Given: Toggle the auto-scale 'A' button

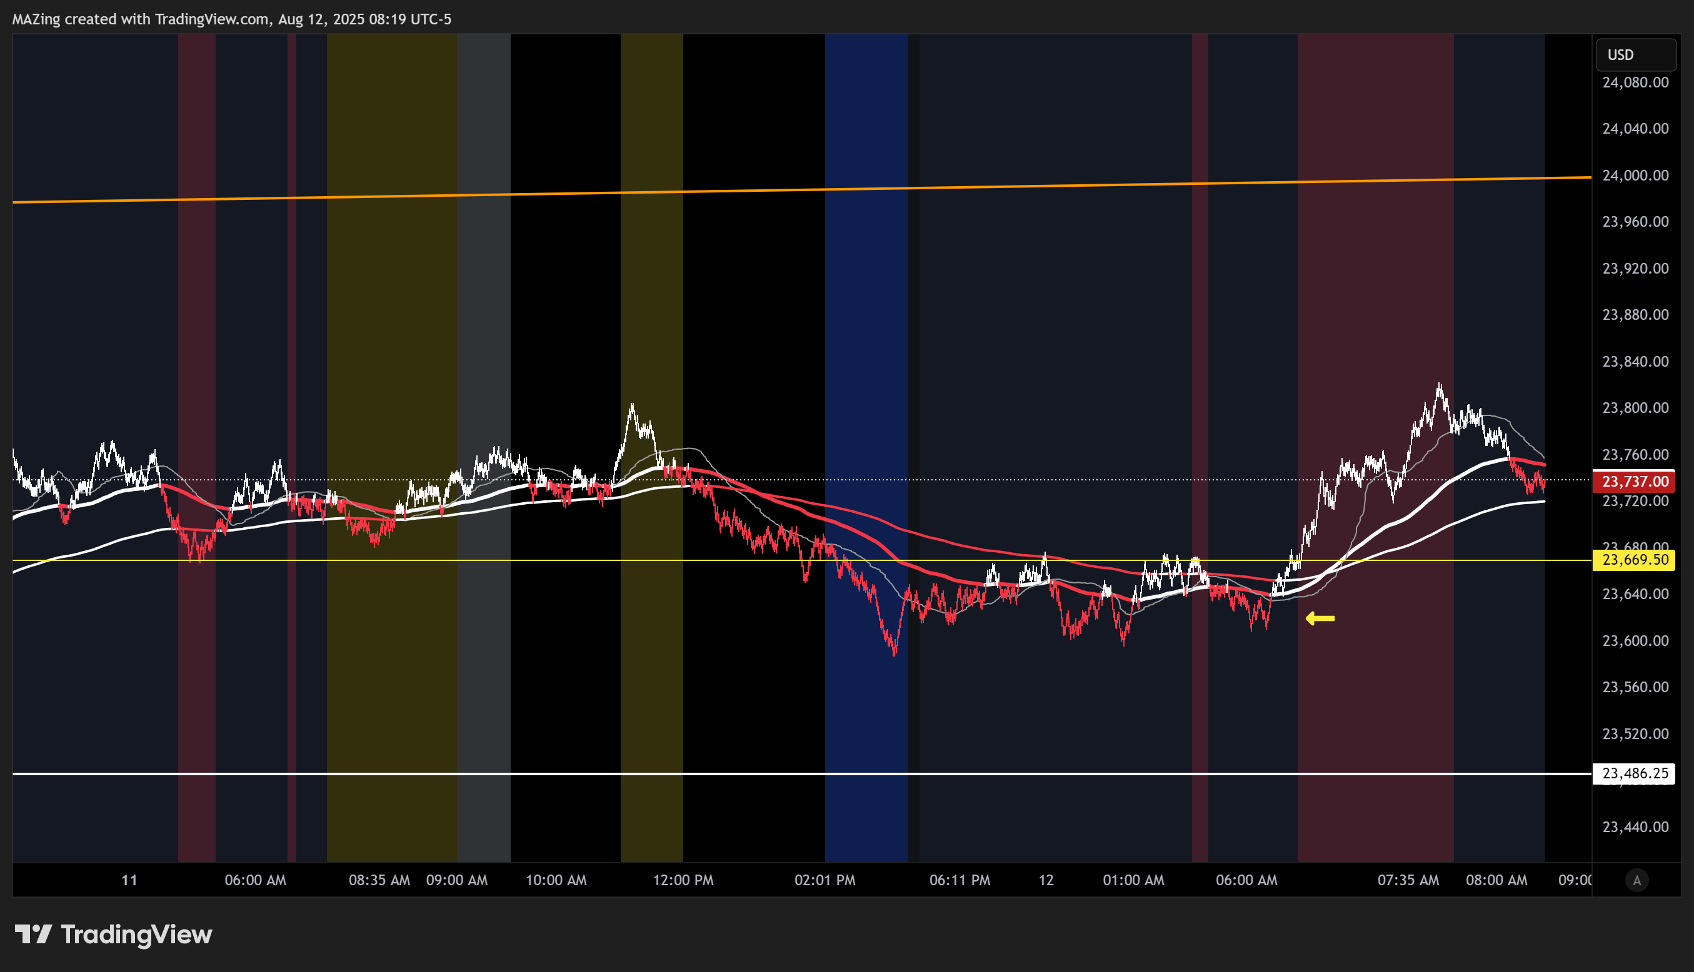Looking at the screenshot, I should [1636, 881].
